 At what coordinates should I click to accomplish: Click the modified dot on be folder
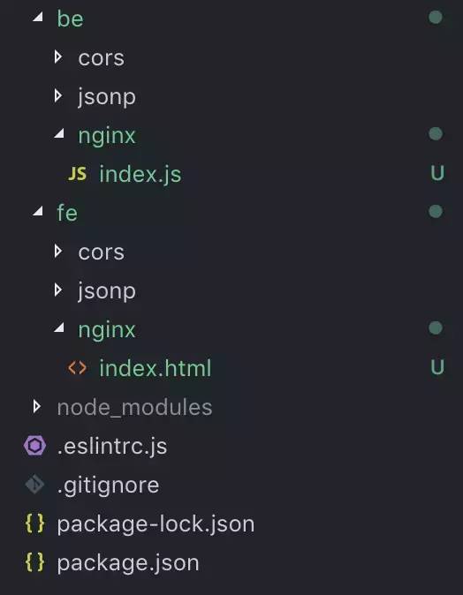[x=436, y=17]
